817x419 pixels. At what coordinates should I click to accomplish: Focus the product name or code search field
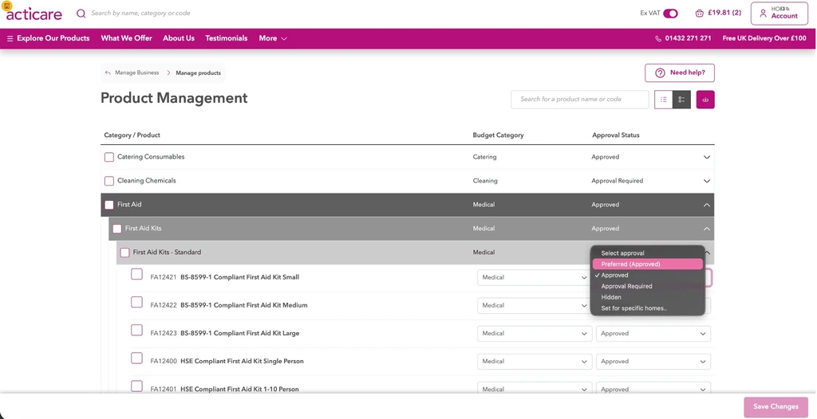pos(579,100)
